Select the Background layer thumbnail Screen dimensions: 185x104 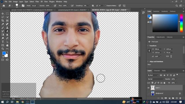click(x=153, y=93)
